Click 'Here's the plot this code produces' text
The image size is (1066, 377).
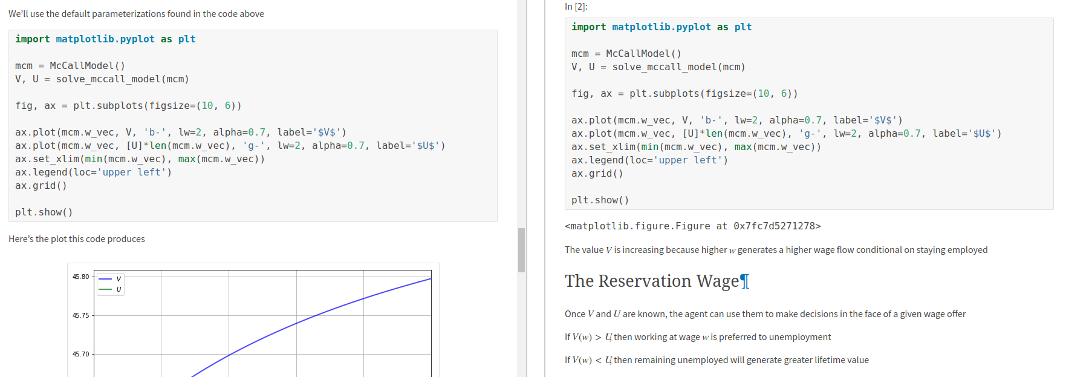(77, 239)
